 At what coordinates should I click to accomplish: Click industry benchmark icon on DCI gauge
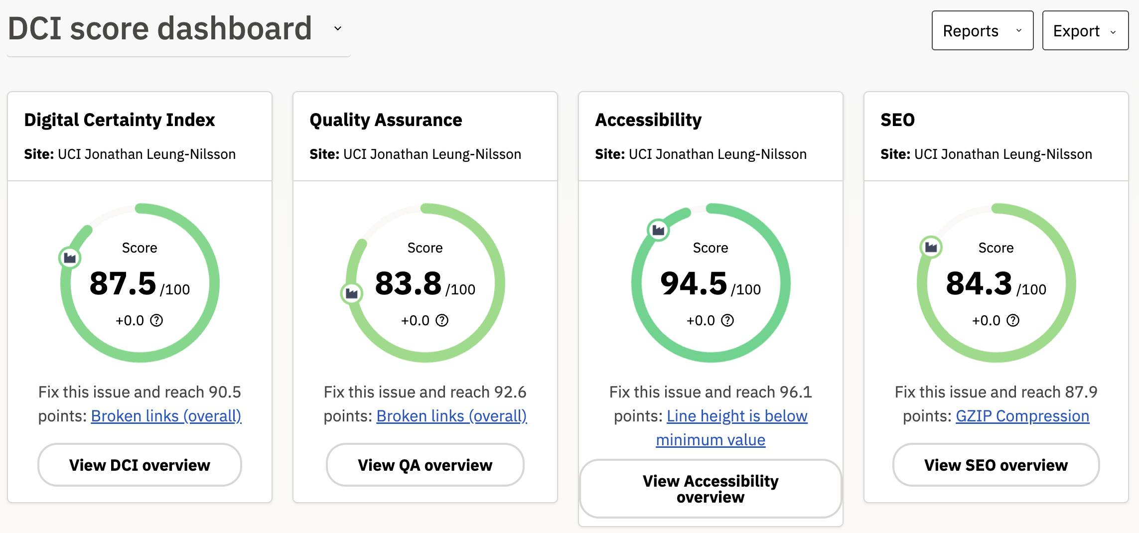tap(70, 258)
